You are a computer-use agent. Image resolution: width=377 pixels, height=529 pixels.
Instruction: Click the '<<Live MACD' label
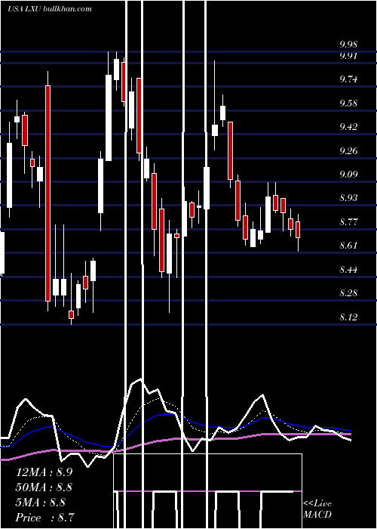coord(317,509)
